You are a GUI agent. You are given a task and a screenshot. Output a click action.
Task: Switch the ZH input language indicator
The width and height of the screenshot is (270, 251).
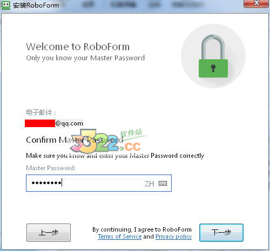point(149,184)
